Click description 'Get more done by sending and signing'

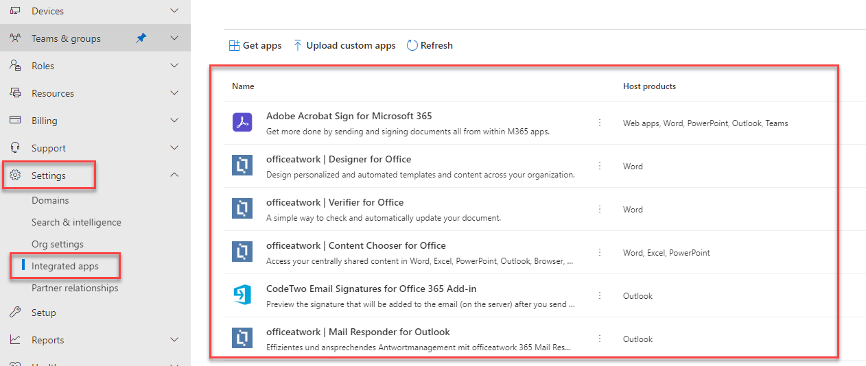click(x=408, y=131)
